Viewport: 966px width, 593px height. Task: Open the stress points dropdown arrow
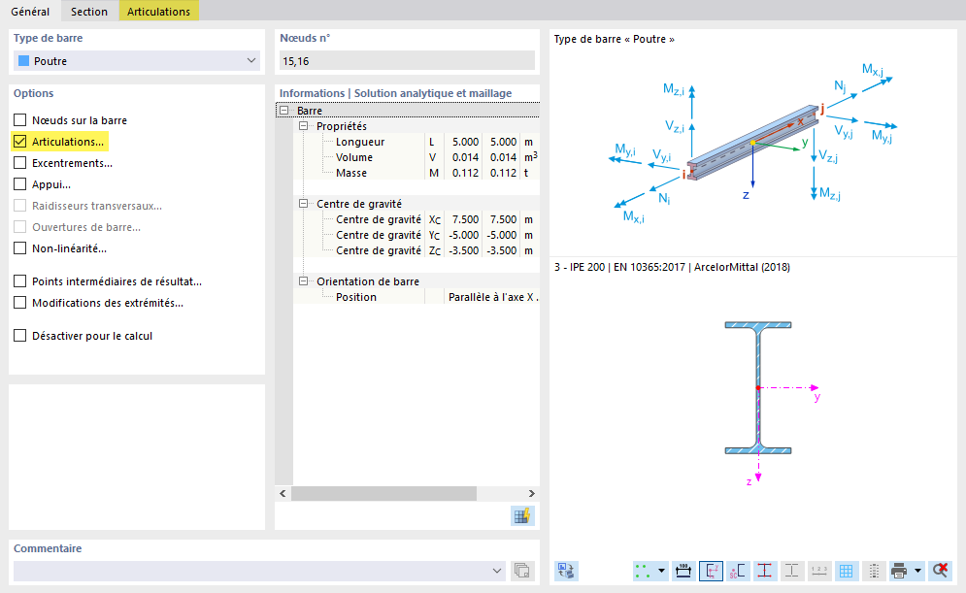tap(662, 571)
